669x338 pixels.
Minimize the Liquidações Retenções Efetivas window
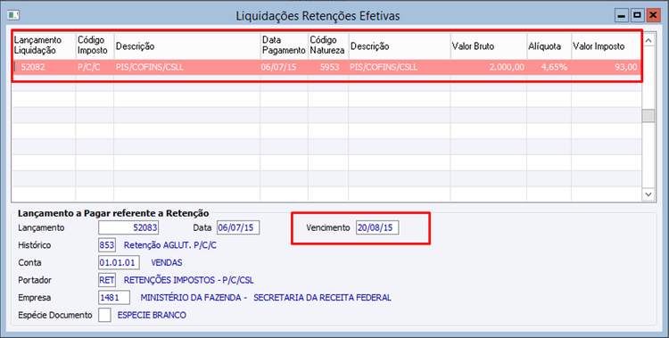(622, 15)
